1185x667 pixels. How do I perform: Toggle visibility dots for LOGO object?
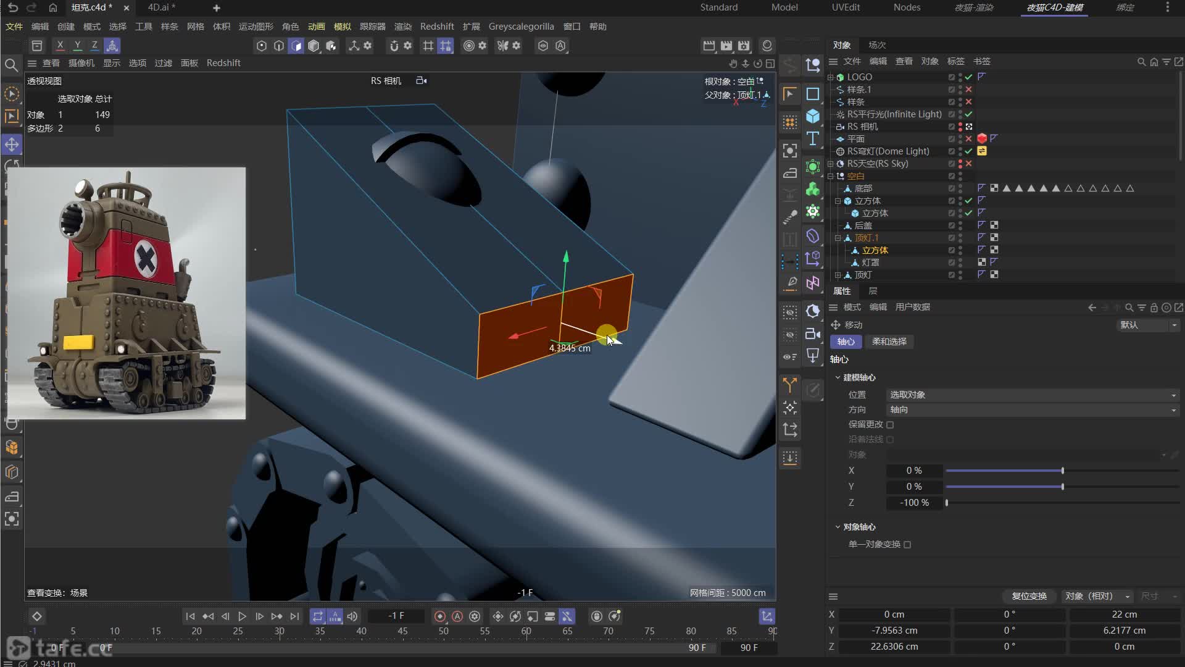(x=960, y=77)
